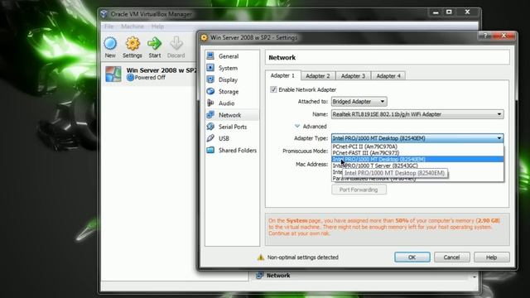Open the Machine menu in VirtualBox Manager
Screen dimensions: 530x298
point(132,26)
